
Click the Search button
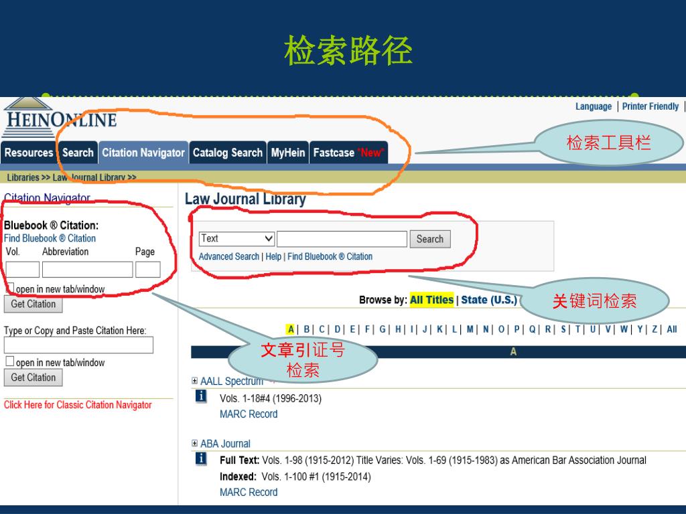pyautogui.click(x=430, y=239)
